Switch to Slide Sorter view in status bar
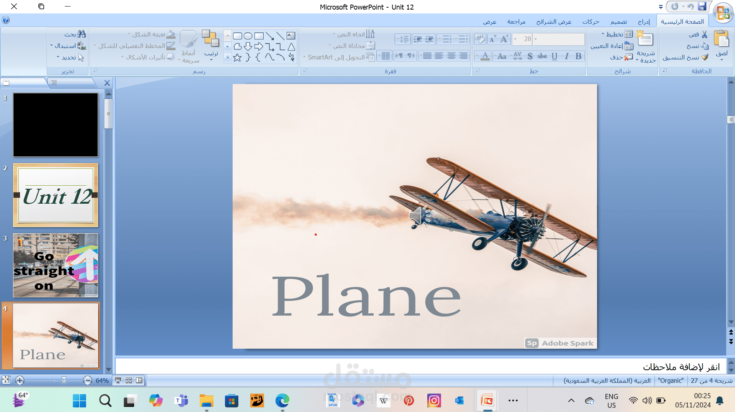This screenshot has height=412, width=735. [129, 380]
